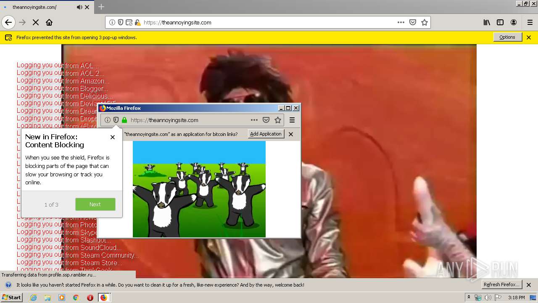Screen dimensions: 538x303
Task: Launch Google Chrome from taskbar
Action: tap(76, 298)
